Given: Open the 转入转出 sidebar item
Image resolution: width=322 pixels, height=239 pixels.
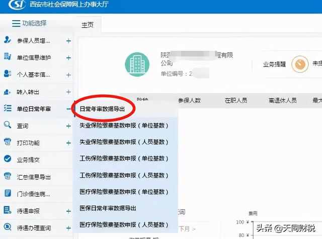Looking at the screenshot, I should pos(37,92).
